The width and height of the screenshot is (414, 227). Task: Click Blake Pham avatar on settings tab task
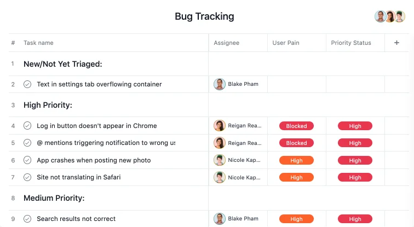point(220,84)
